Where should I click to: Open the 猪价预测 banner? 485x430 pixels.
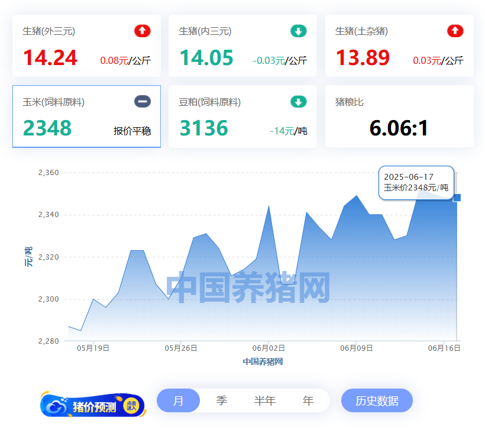pos(93,406)
